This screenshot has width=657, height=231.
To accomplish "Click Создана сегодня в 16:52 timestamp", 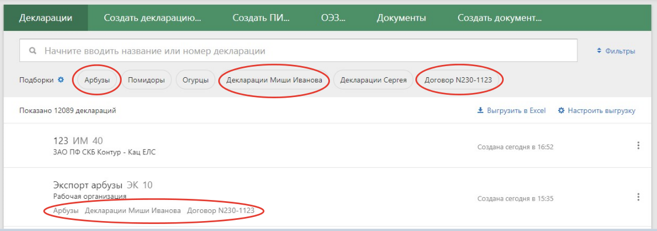I will [x=516, y=147].
